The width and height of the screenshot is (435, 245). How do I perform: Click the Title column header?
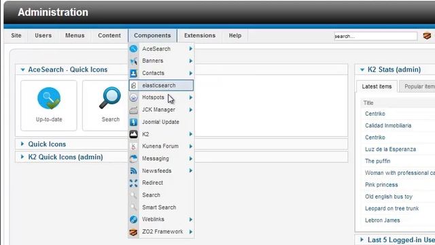368,103
